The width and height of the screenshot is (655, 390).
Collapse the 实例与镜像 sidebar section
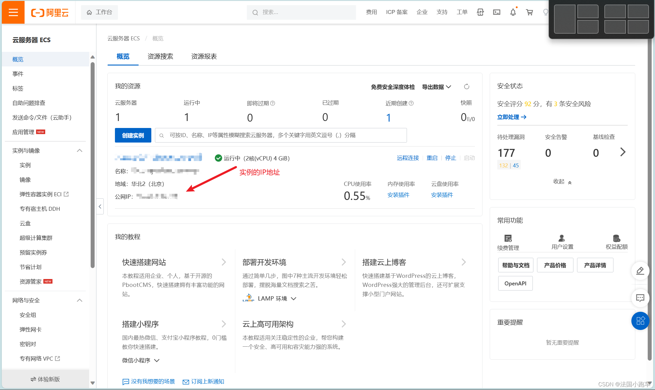[79, 150]
